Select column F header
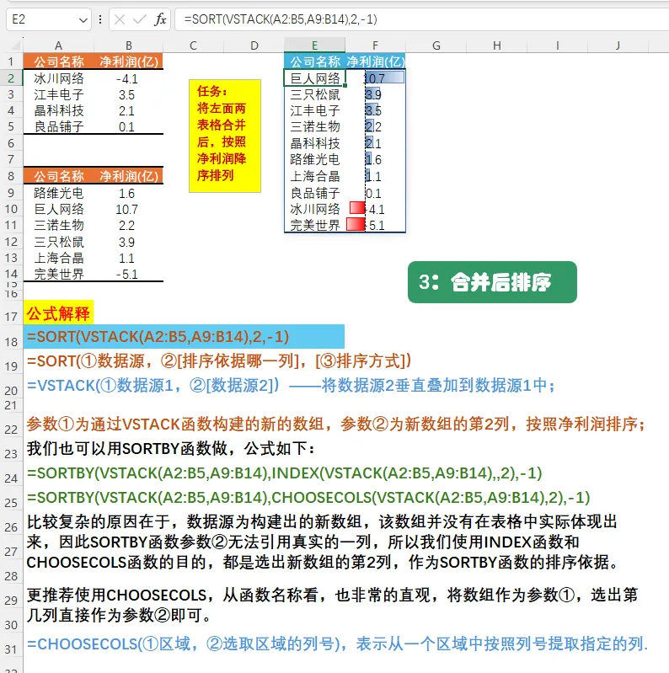This screenshot has height=673, width=669. (375, 45)
